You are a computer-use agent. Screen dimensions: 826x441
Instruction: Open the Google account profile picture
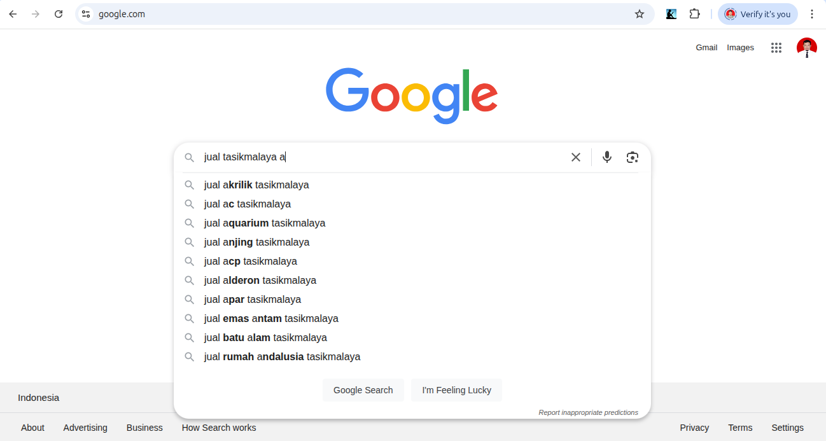pos(806,48)
